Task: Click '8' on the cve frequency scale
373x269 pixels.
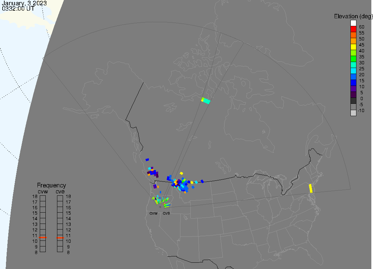Action: [68, 252]
